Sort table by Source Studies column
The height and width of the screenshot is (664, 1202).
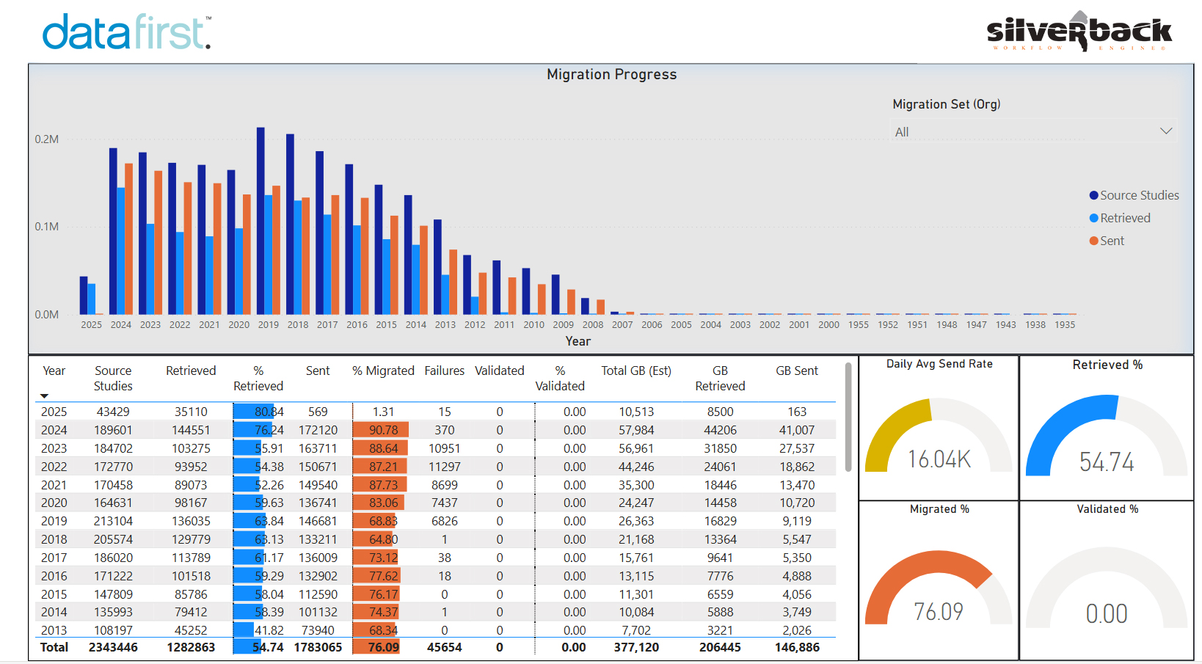pos(113,378)
